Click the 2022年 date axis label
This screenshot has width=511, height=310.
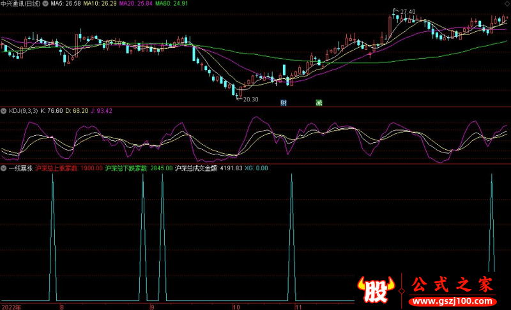click(x=11, y=306)
